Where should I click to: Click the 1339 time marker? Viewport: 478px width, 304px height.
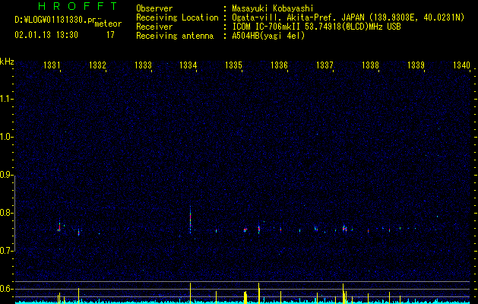coord(416,65)
